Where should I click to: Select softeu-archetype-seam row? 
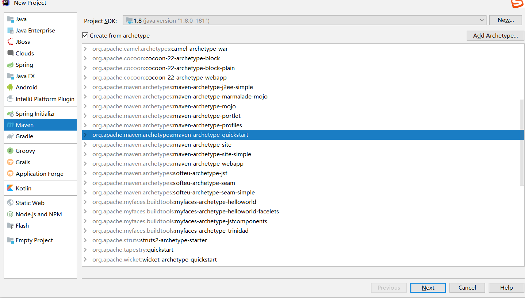[303, 183]
